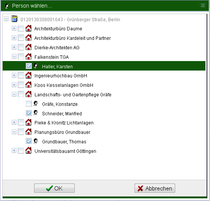Expand the Architekturbüro Kardeleit und Partner node
Screen dimensions: 210x201
pyautogui.click(x=14, y=38)
